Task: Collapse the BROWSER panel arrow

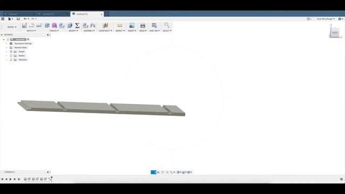Action: pyautogui.click(x=2, y=34)
